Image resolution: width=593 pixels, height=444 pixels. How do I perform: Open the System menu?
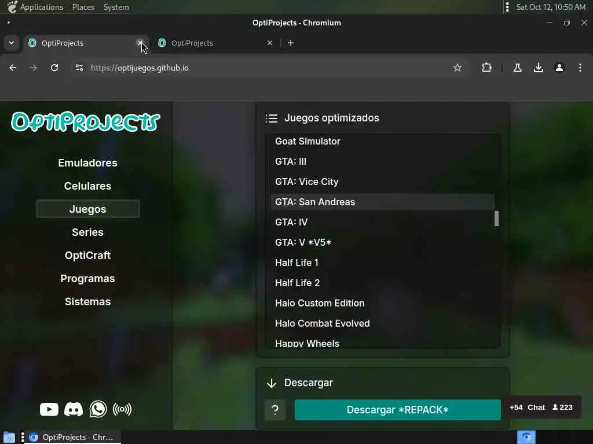[x=116, y=7]
